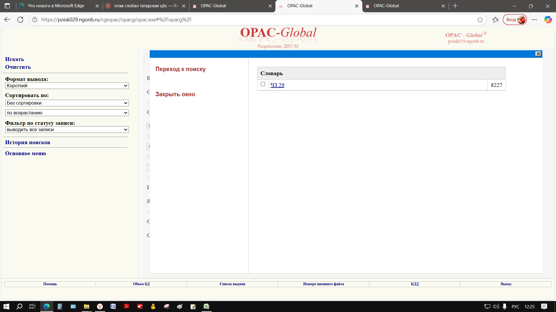Image resolution: width=556 pixels, height=312 pixels.
Task: Click Очистить to clear form
Action: pyautogui.click(x=18, y=67)
